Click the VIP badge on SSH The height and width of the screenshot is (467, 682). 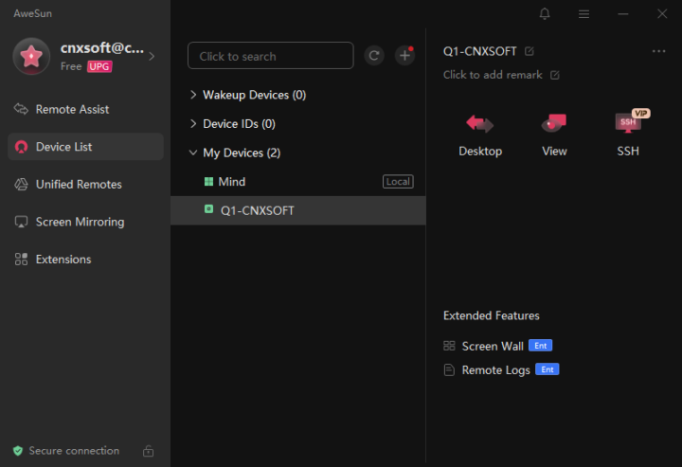[x=640, y=114]
